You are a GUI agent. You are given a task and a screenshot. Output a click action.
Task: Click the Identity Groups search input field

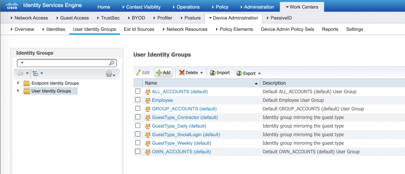point(66,63)
